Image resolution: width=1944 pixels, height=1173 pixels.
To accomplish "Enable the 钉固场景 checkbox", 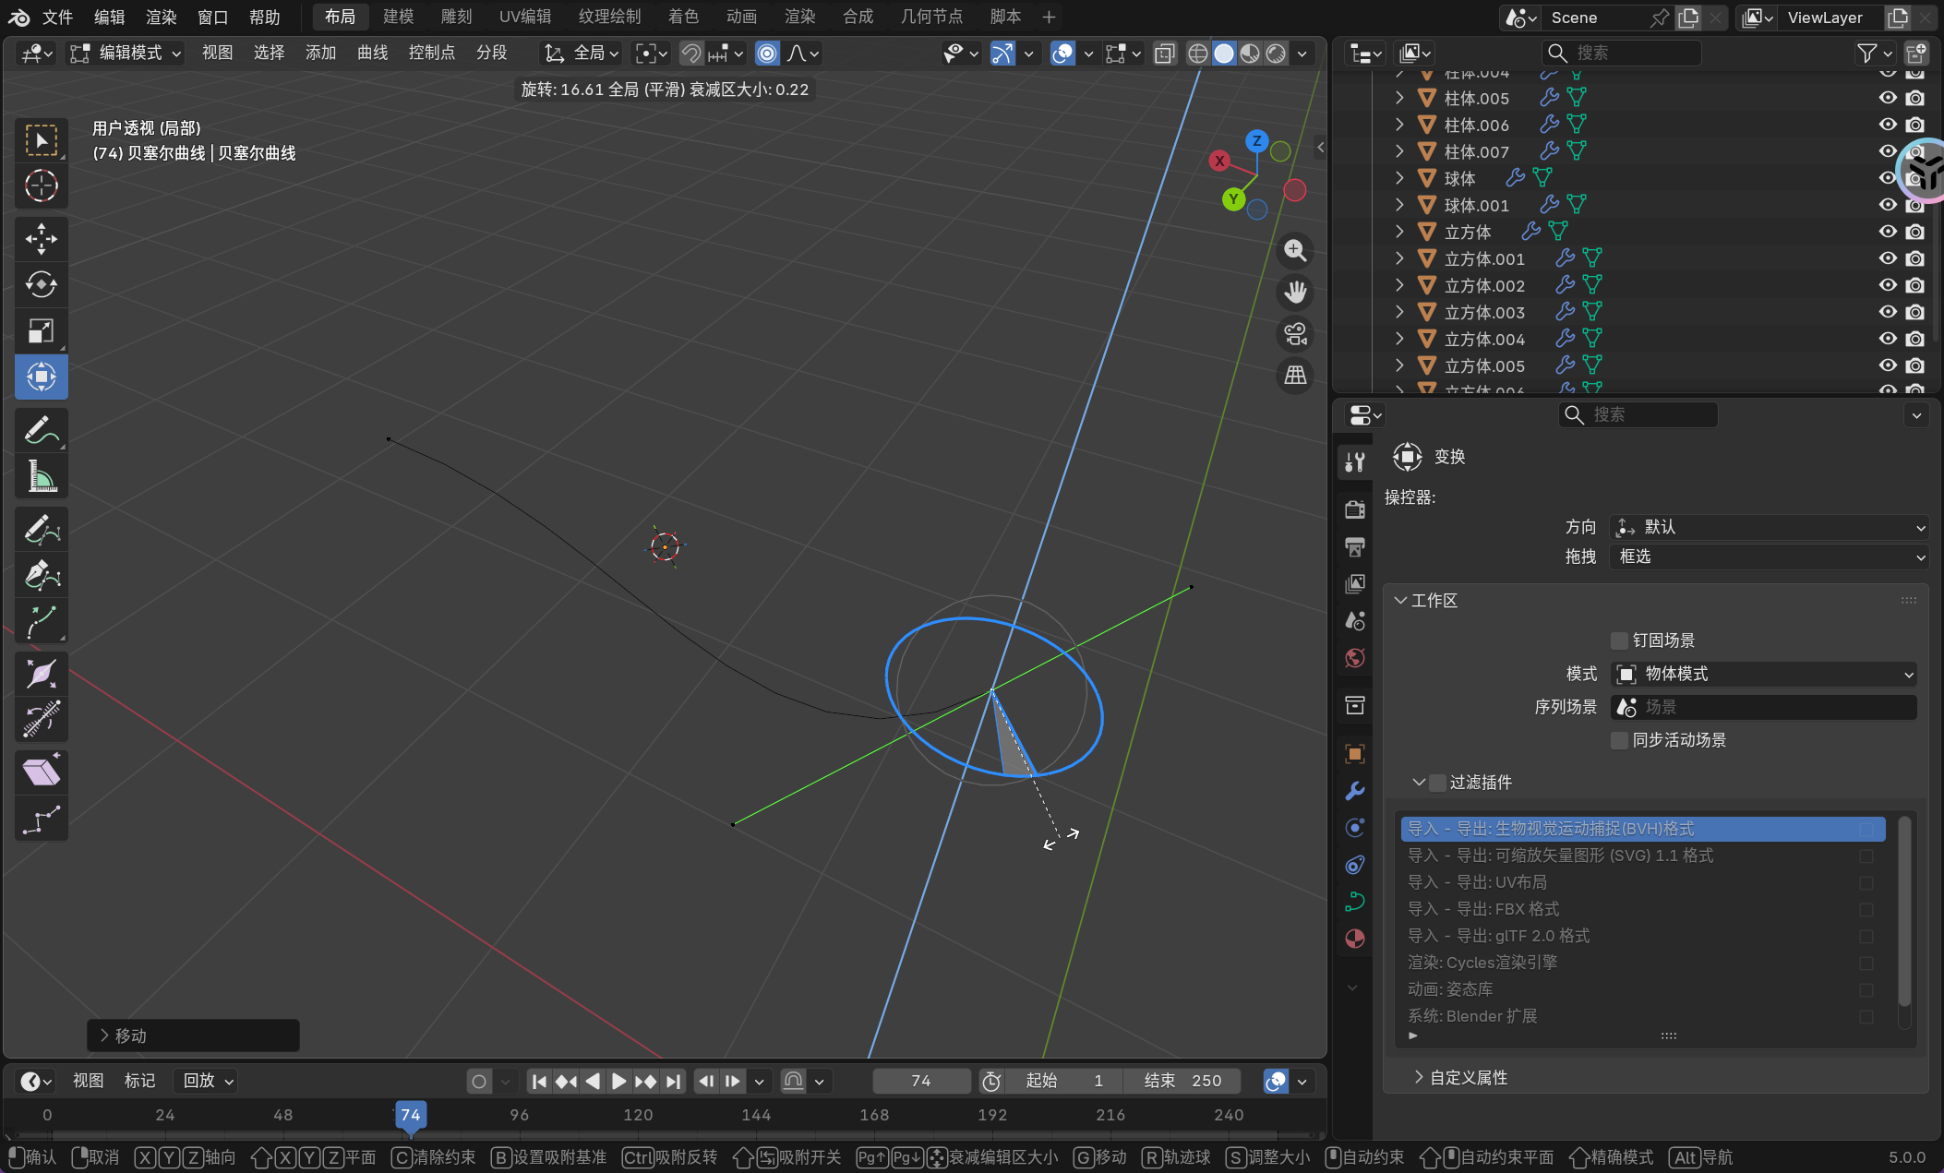I will tap(1619, 640).
